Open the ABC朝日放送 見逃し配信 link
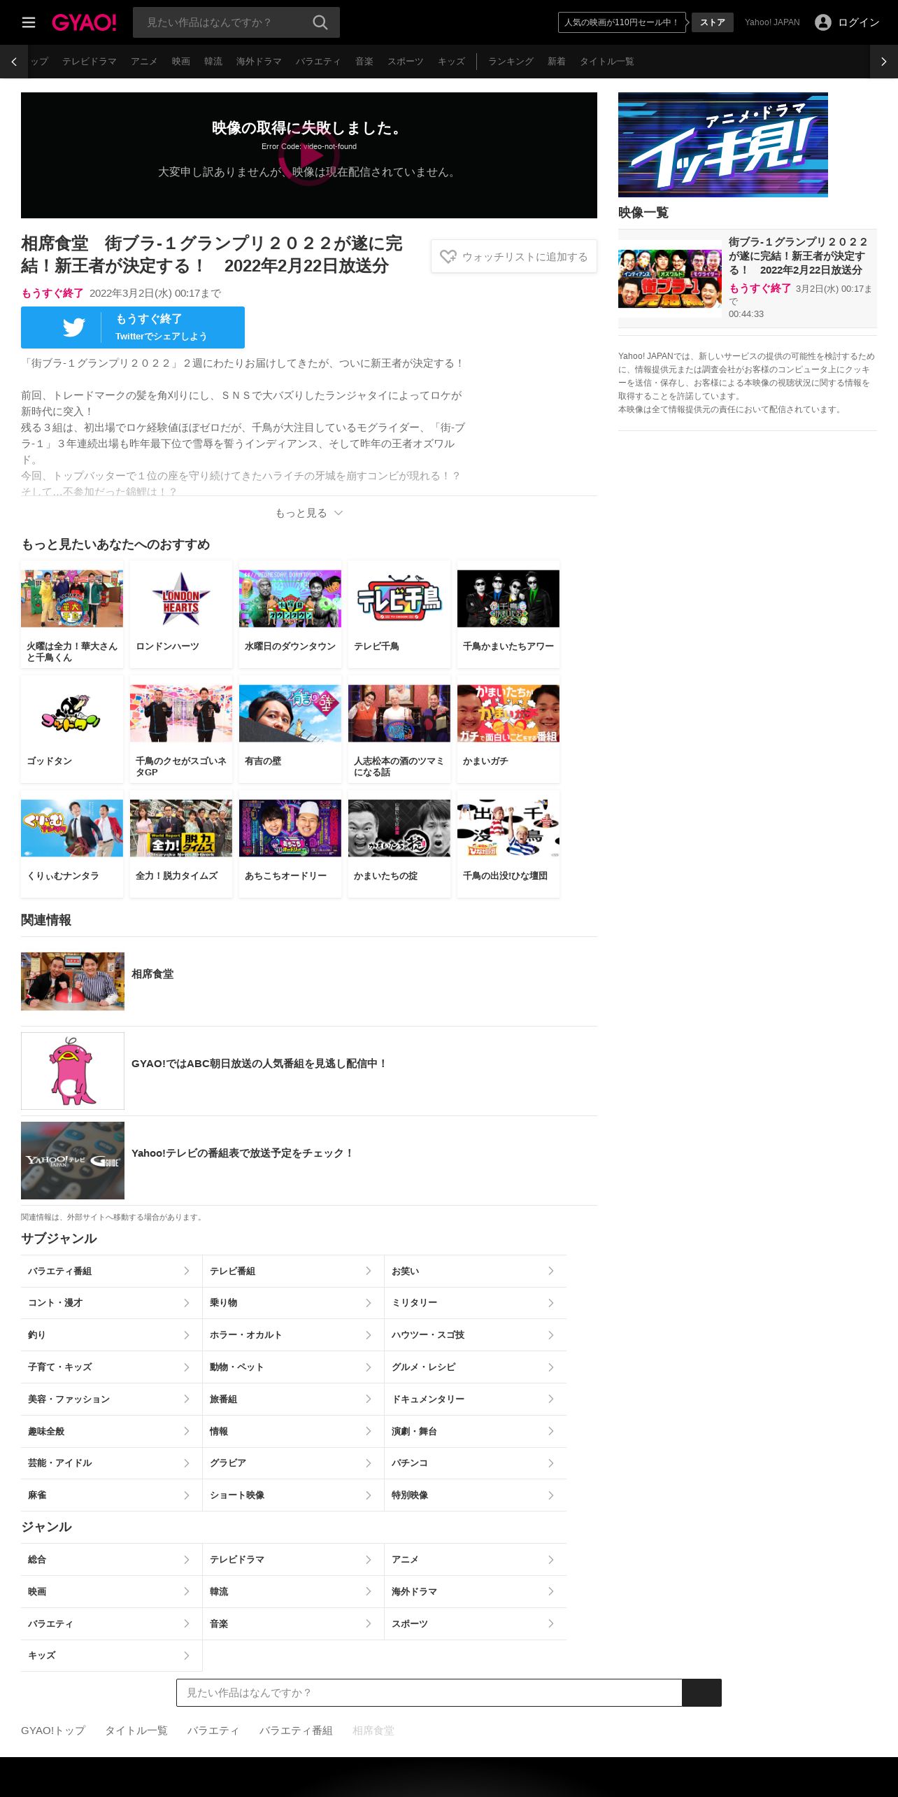 click(309, 1071)
